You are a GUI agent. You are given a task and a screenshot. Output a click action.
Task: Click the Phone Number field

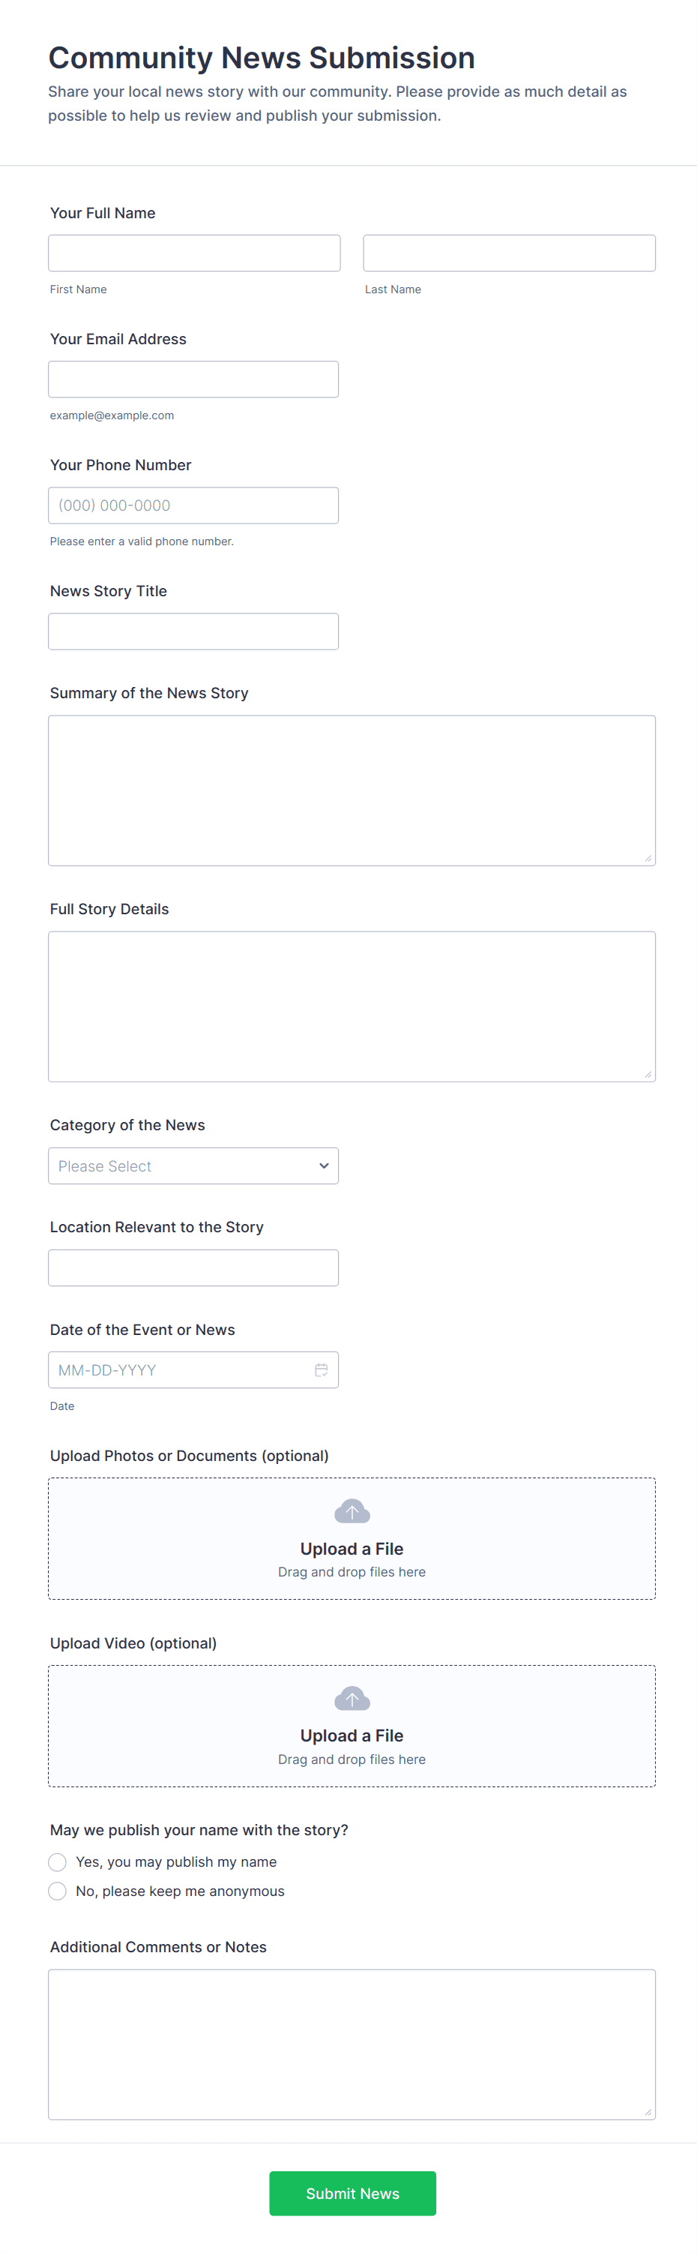[193, 505]
